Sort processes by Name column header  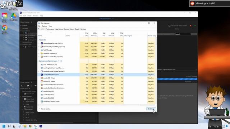pyautogui.click(x=51, y=34)
